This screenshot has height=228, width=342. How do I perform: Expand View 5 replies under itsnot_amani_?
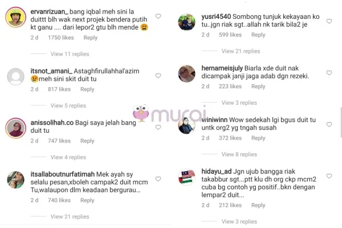(68, 105)
